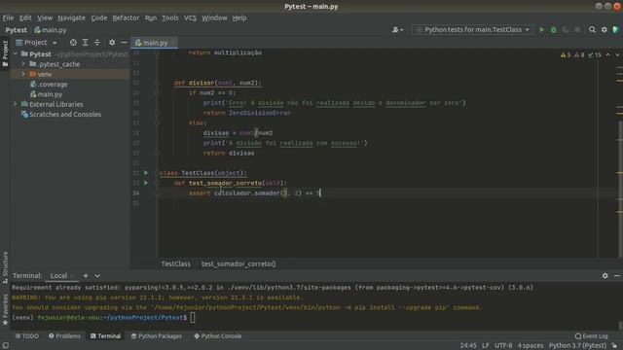623x350 pixels.
Task: Hide the Terminal panel with minus icon
Action: coord(617,276)
